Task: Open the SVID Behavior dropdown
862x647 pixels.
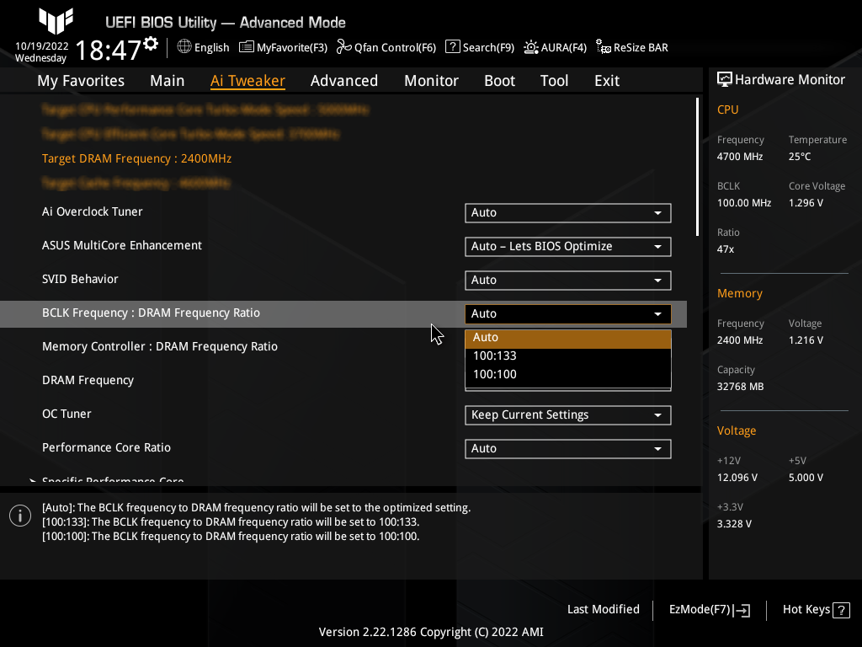Action: [568, 280]
